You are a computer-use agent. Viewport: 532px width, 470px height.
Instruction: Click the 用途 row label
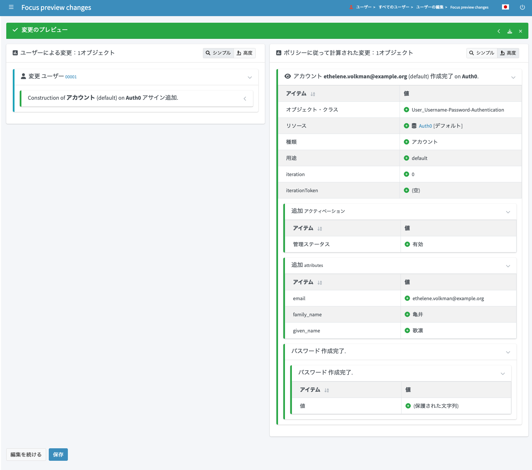291,158
